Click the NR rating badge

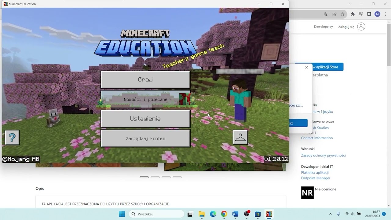[x=307, y=193]
